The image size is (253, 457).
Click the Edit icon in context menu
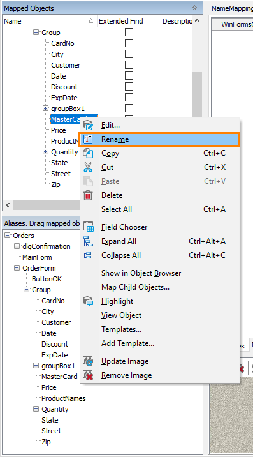tap(88, 125)
